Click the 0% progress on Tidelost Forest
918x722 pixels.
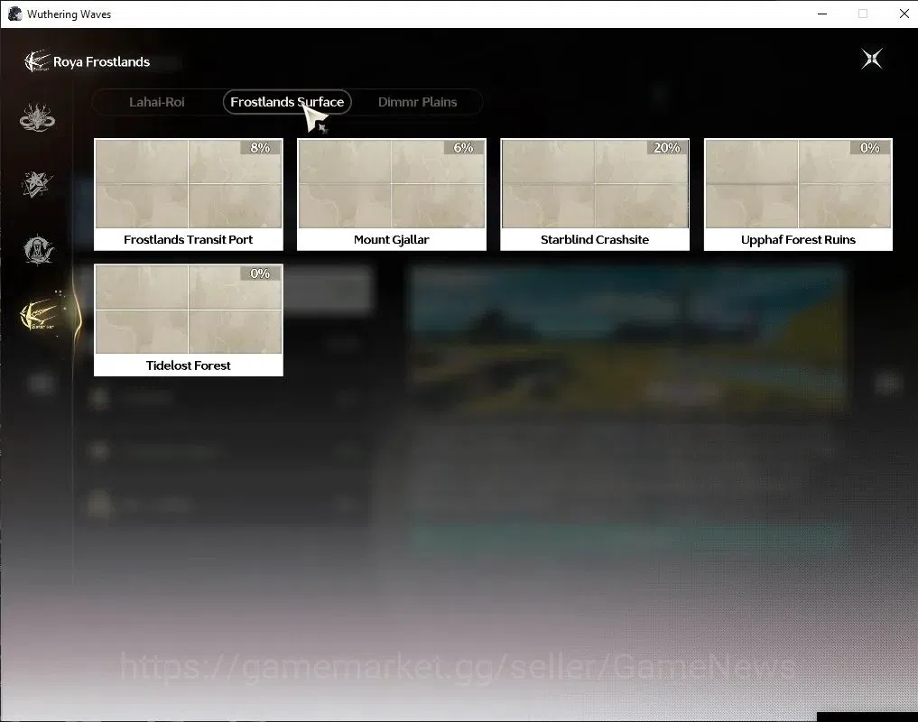point(260,273)
